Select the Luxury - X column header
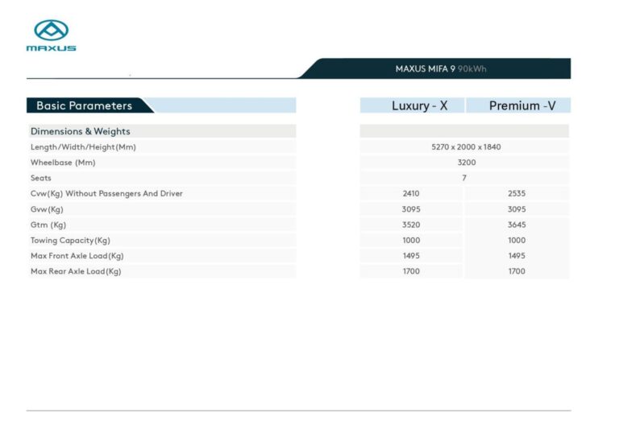 coord(419,105)
